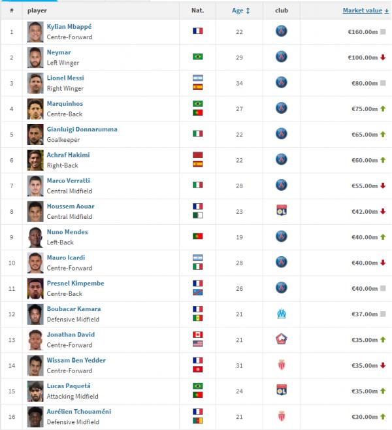Click Marco Verratti's portrait thumbnail
Screen dimensions: 392x430
pyautogui.click(x=35, y=186)
